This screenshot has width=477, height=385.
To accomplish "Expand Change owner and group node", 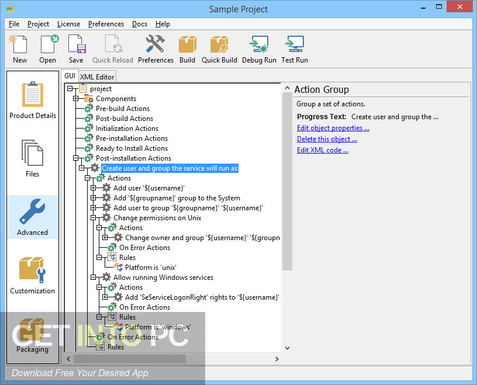I will pyautogui.click(x=105, y=238).
